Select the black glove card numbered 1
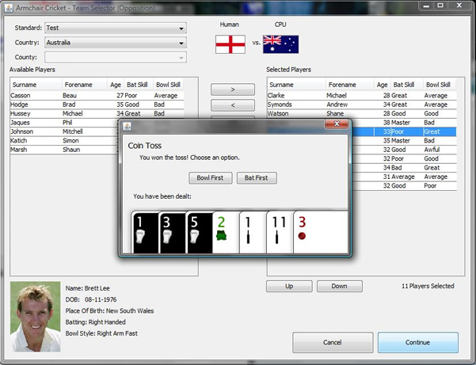The height and width of the screenshot is (365, 476). (146, 233)
